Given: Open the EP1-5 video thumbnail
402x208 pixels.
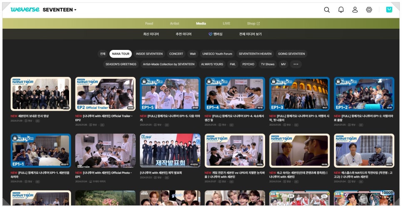Looking at the screenshot, I should click(x=170, y=94).
